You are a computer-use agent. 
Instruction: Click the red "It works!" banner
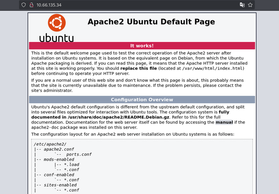(142, 46)
